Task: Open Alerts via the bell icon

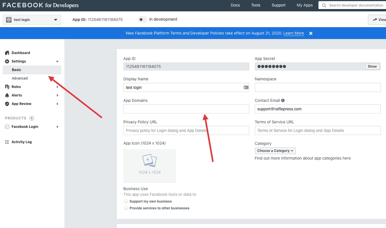Action: (x=7, y=95)
